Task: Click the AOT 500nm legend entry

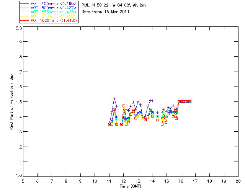Action: click(48, 8)
